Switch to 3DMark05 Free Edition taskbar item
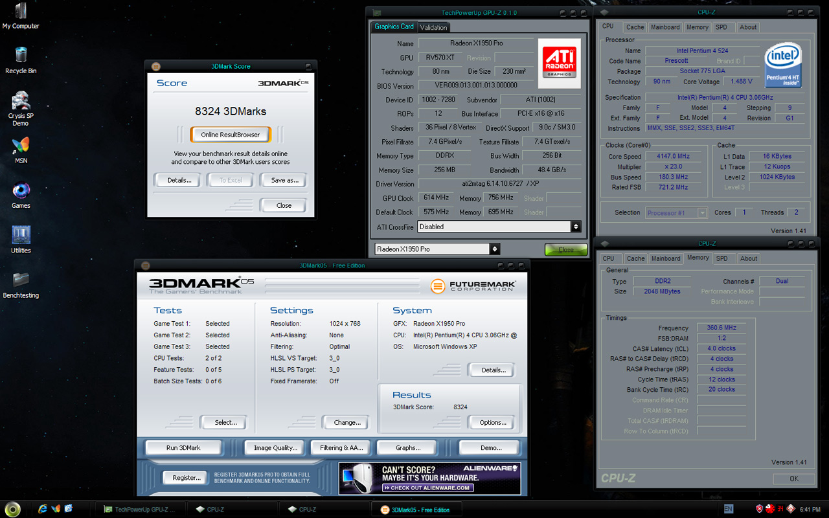This screenshot has height=518, width=829. click(416, 510)
